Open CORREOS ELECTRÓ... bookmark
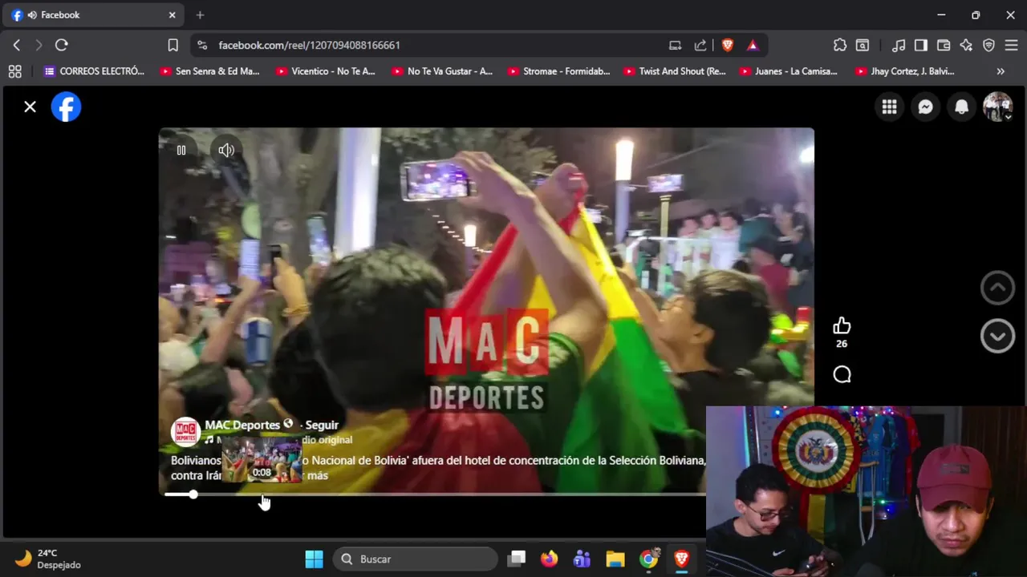 94,71
